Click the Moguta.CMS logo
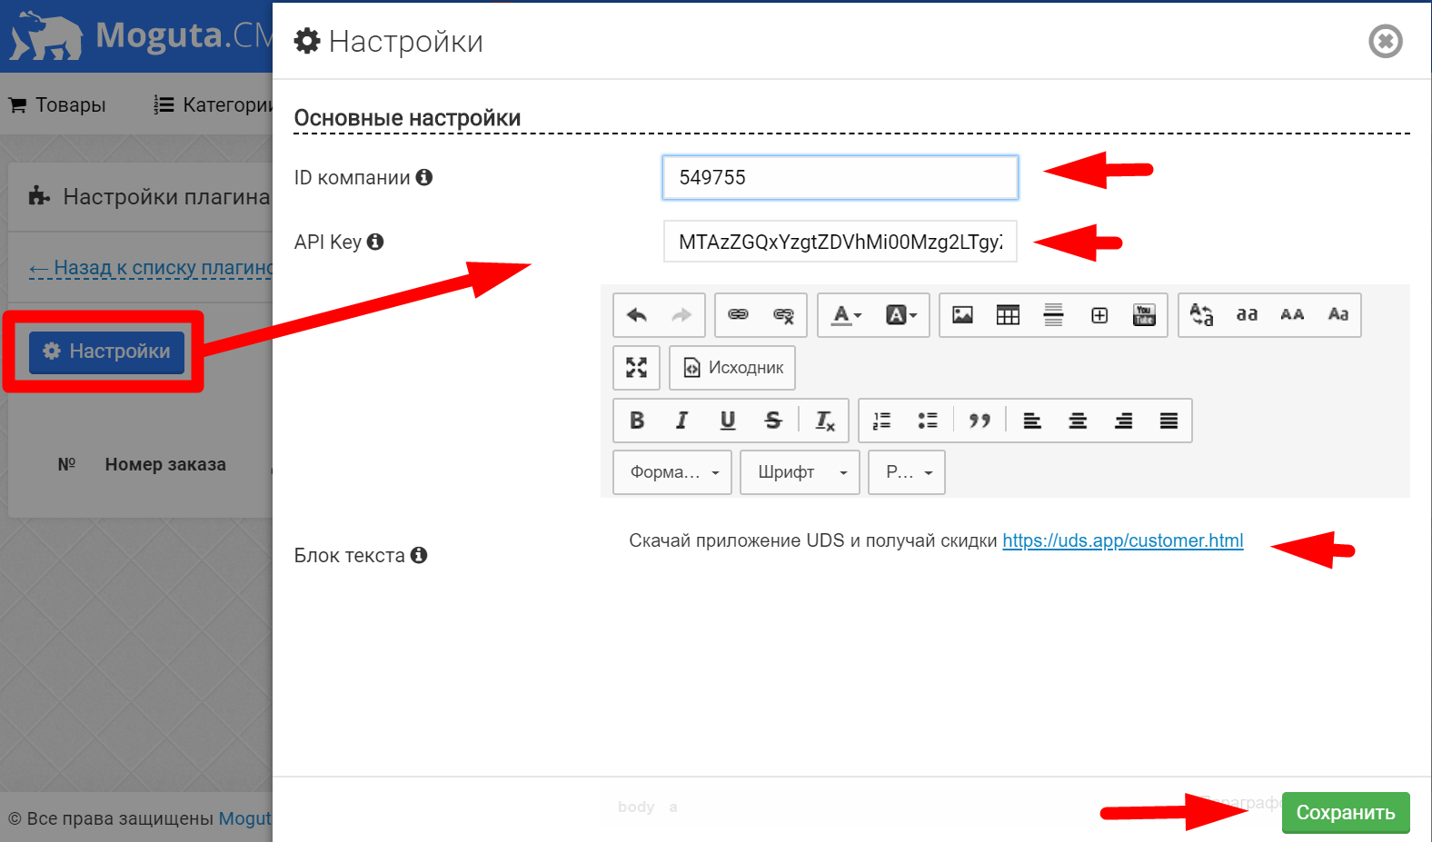The height and width of the screenshot is (842, 1432). tap(141, 35)
